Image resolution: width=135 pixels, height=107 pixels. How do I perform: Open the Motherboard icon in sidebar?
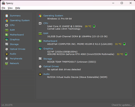coord(7,35)
